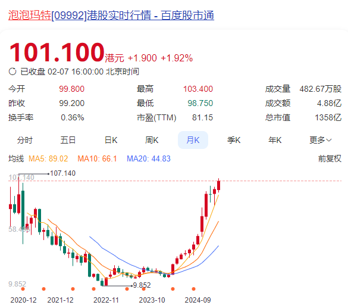Click the orange event dot above 2020-12
The height and width of the screenshot is (308, 348).
pyautogui.click(x=23, y=289)
